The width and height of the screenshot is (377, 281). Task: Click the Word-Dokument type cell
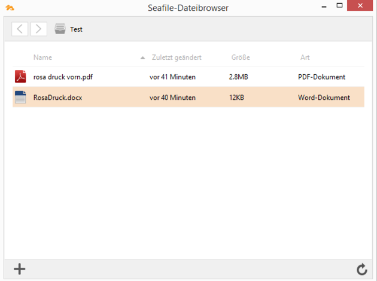324,97
